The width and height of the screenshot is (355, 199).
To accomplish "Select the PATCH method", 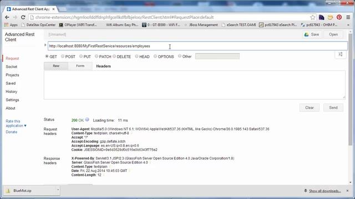I will 97,56.
